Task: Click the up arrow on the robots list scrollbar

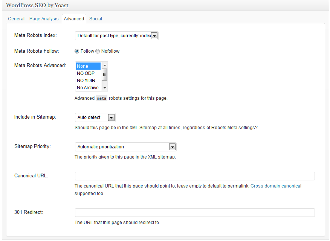Action: click(105, 64)
